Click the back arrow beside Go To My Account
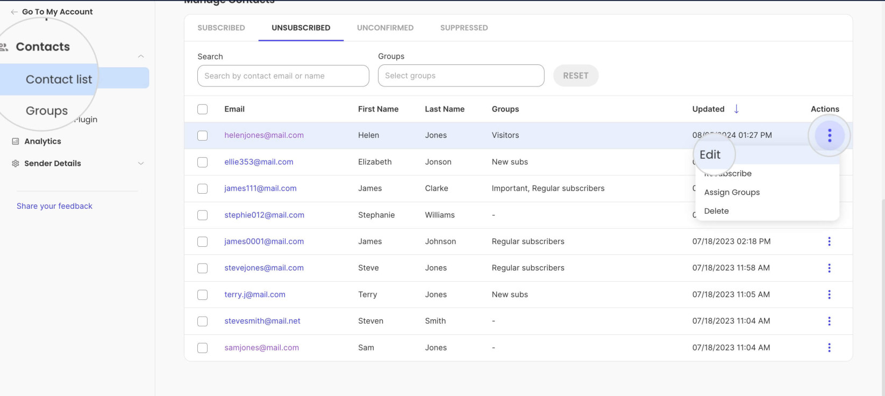885x396 pixels. point(14,12)
